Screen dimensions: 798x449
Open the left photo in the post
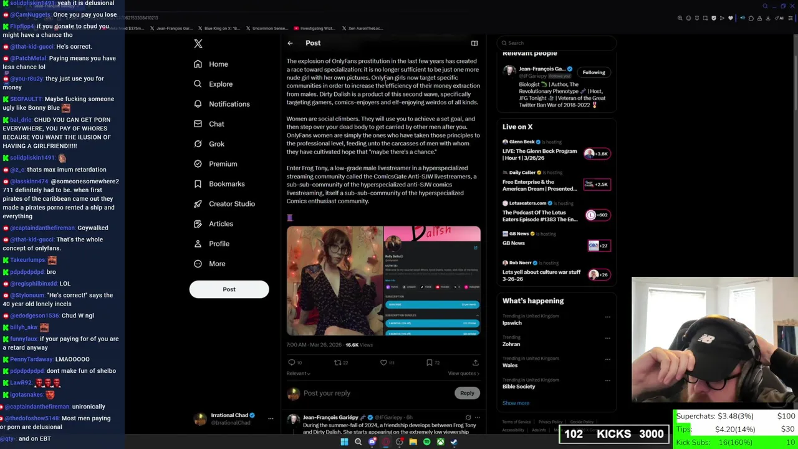click(335, 281)
